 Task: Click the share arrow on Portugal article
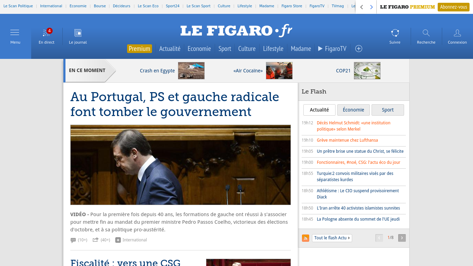pyautogui.click(x=96, y=239)
